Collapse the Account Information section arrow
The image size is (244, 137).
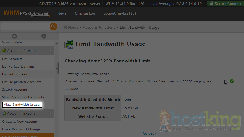coord(51,50)
